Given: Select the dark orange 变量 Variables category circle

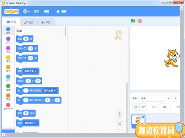Looking at the screenshot, I should point(8,95).
